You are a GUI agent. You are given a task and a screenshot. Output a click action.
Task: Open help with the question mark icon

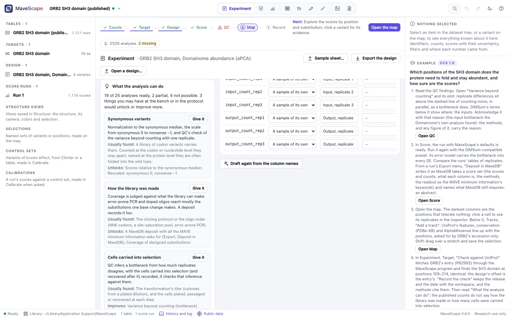point(501,8)
